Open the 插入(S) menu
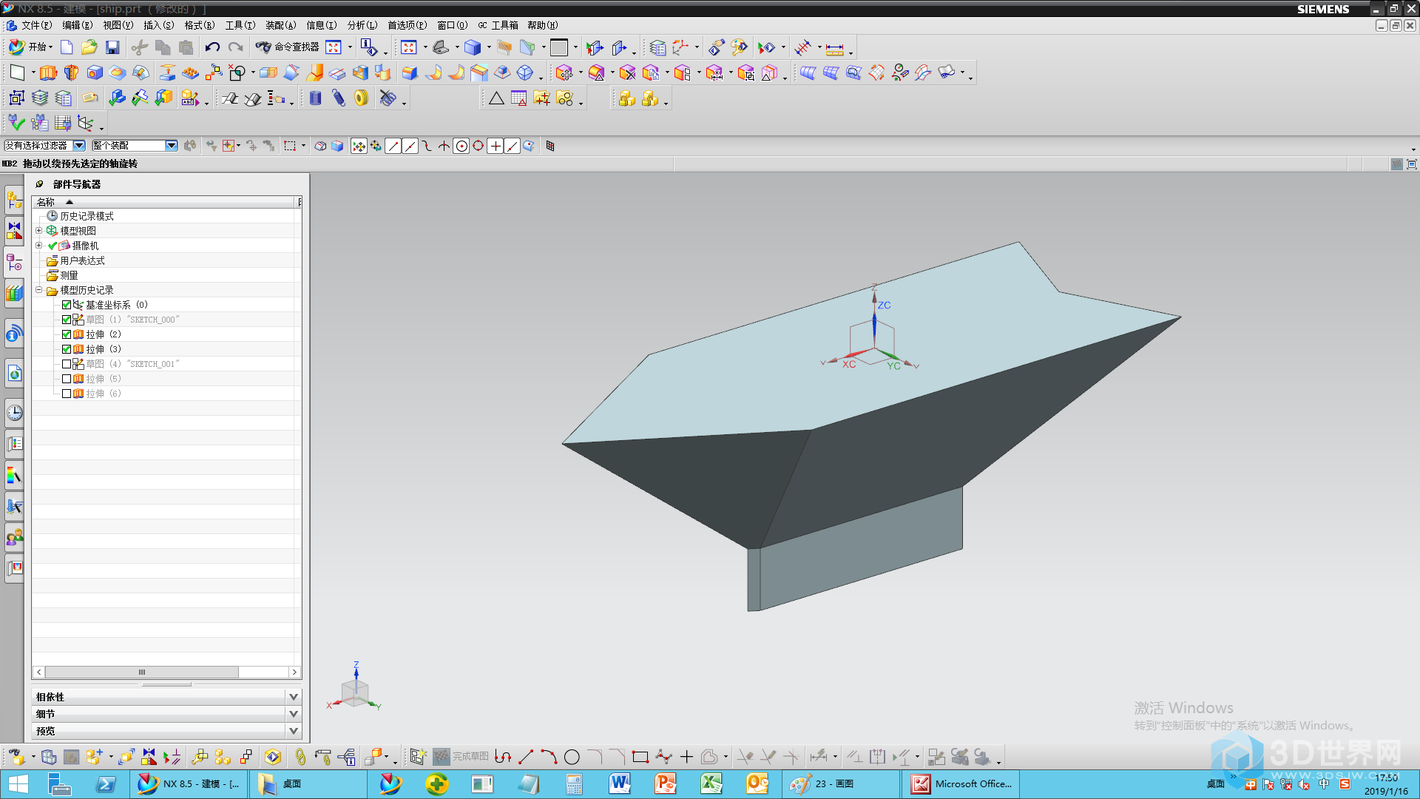 point(158,25)
